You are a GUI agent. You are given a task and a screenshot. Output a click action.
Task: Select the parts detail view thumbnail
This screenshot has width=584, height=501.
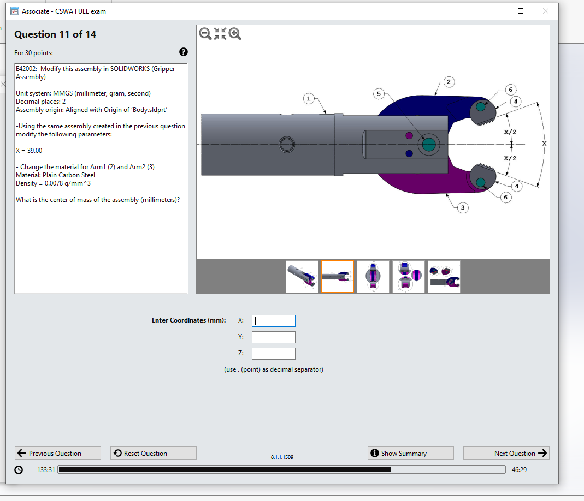coord(409,277)
